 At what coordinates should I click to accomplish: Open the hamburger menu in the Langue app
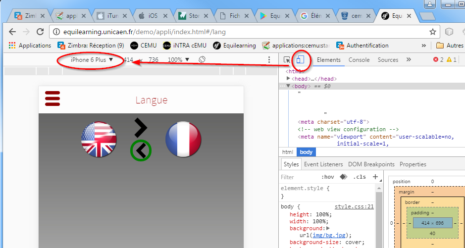coord(52,99)
